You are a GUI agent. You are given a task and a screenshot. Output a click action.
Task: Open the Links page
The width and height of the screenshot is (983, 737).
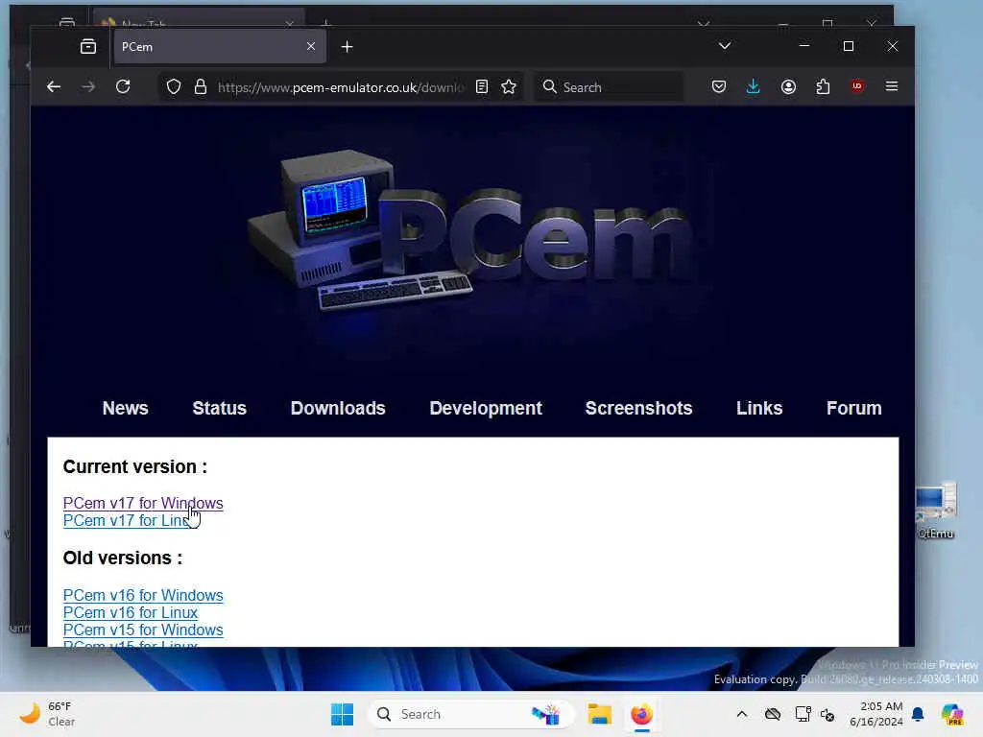(759, 408)
